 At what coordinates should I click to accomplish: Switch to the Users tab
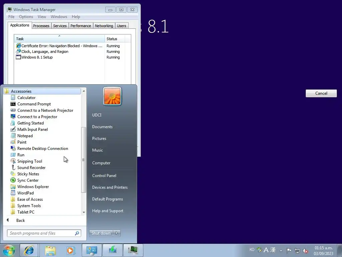click(x=122, y=26)
